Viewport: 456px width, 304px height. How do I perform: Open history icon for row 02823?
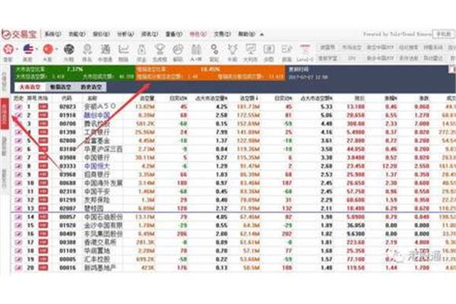pos(18,106)
